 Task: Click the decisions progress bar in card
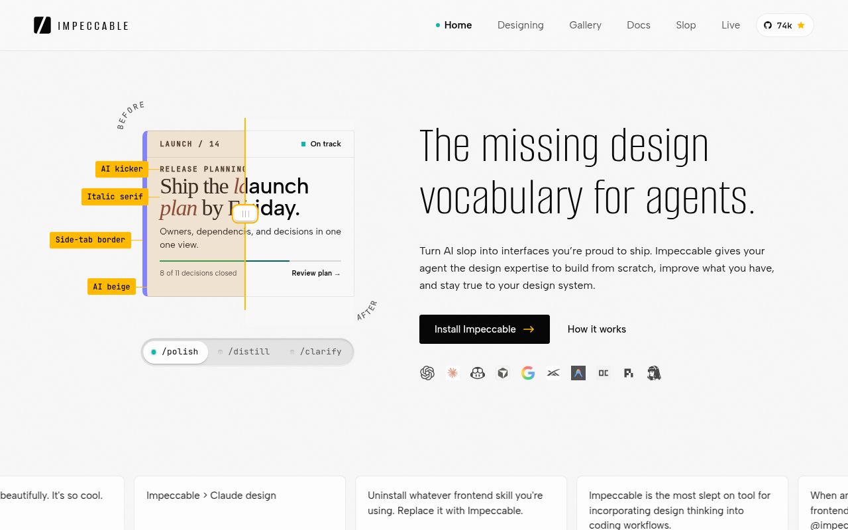point(250,261)
